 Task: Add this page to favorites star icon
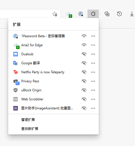(55, 14)
